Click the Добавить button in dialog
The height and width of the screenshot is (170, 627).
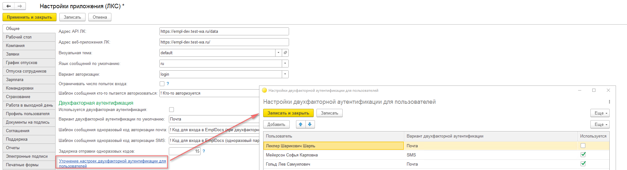tap(276, 124)
